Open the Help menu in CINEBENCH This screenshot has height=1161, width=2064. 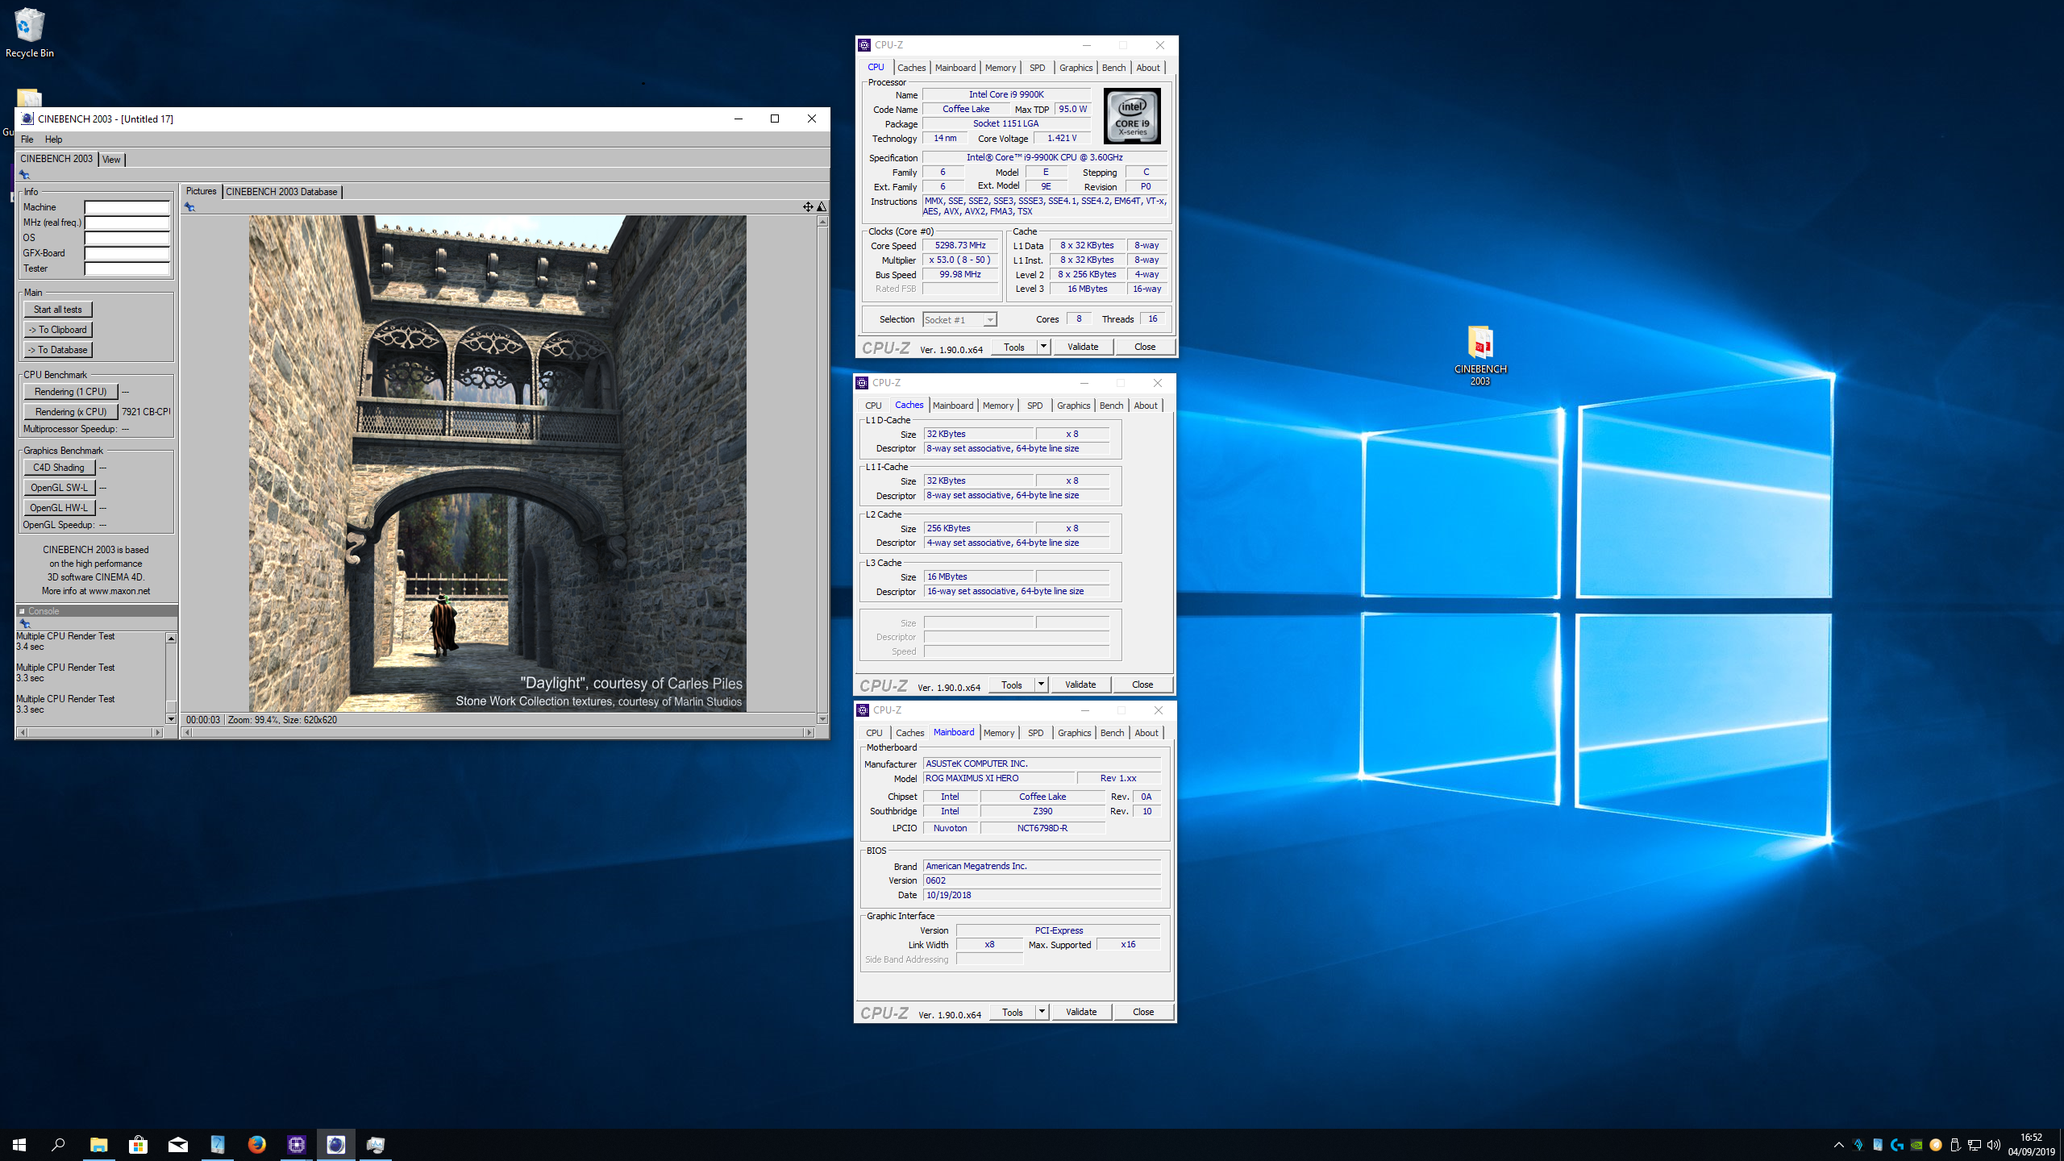tap(53, 139)
